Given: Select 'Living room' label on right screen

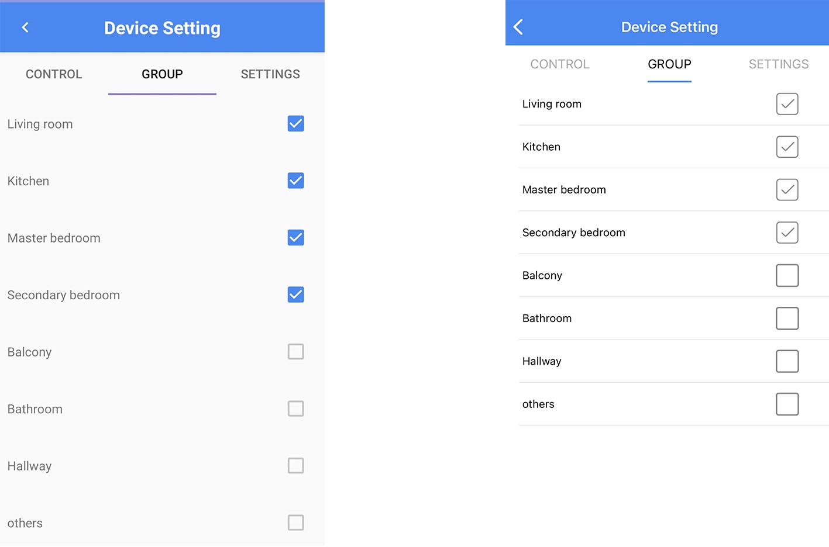Looking at the screenshot, I should pyautogui.click(x=552, y=104).
